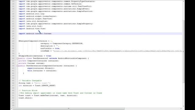Click line number 33 in the gutter

pyautogui.click(x=13, y=51)
